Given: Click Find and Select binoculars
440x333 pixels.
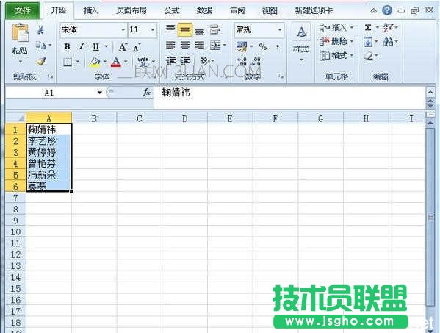Looking at the screenshot, I should click(389, 42).
